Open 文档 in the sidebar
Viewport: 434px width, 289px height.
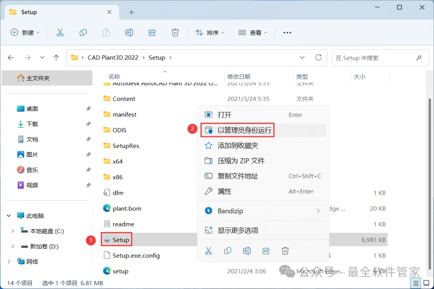[x=32, y=139]
